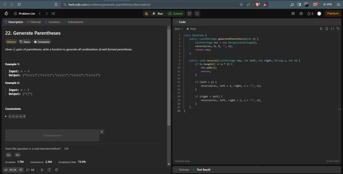
Task: Switch to the Editorial tab
Action: pyautogui.click(x=34, y=22)
